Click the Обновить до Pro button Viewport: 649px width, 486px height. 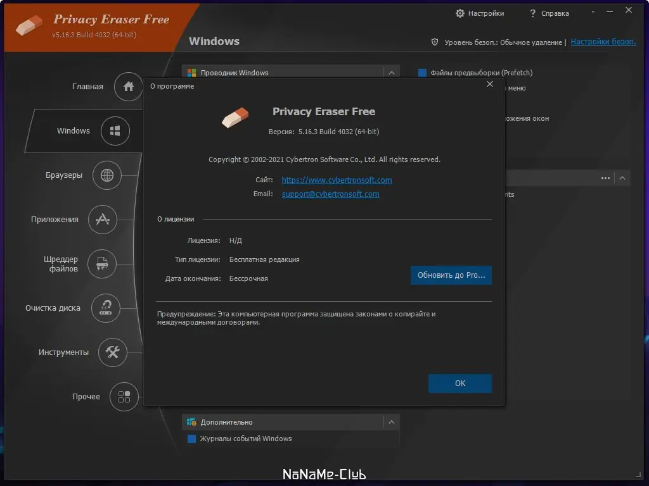[x=451, y=275]
